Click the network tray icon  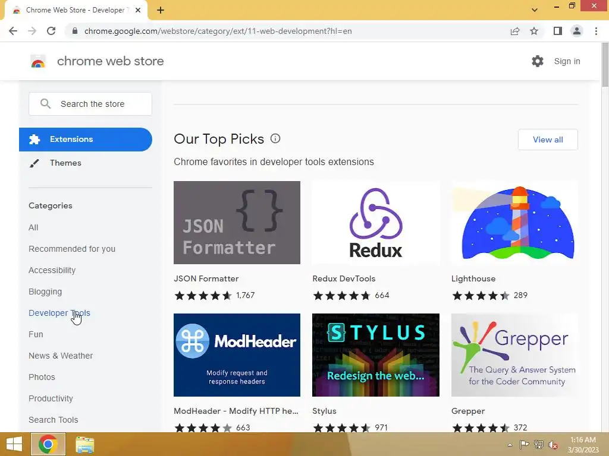(x=539, y=445)
